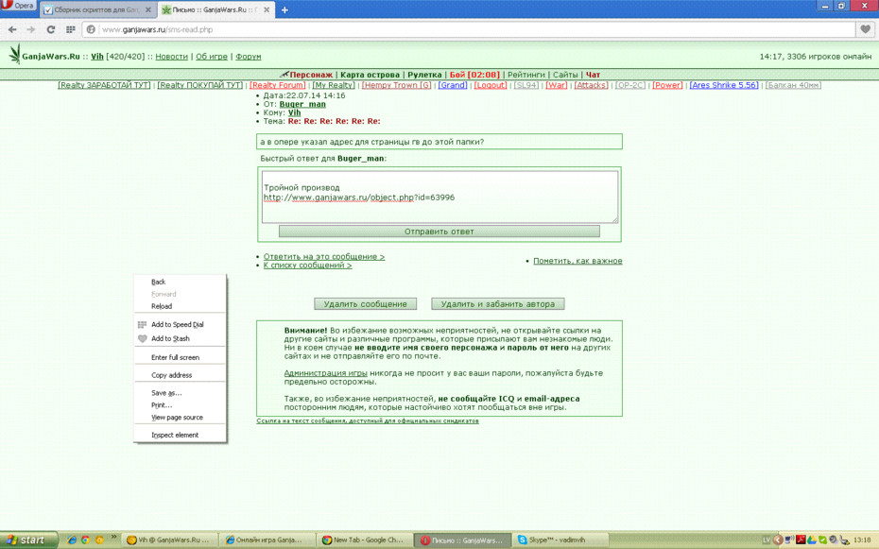Click the globe site-info icon in address bar
Screen dimensions: 879x549
coord(91,29)
